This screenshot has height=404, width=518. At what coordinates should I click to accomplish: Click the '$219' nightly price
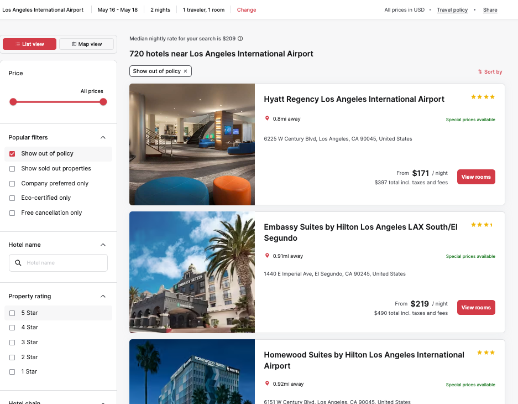click(x=420, y=304)
